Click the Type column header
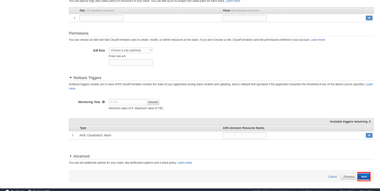Viewport: 380px width, 191px height. pos(83,128)
